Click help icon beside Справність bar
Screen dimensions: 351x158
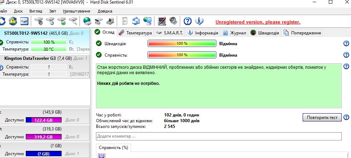coord(346,55)
